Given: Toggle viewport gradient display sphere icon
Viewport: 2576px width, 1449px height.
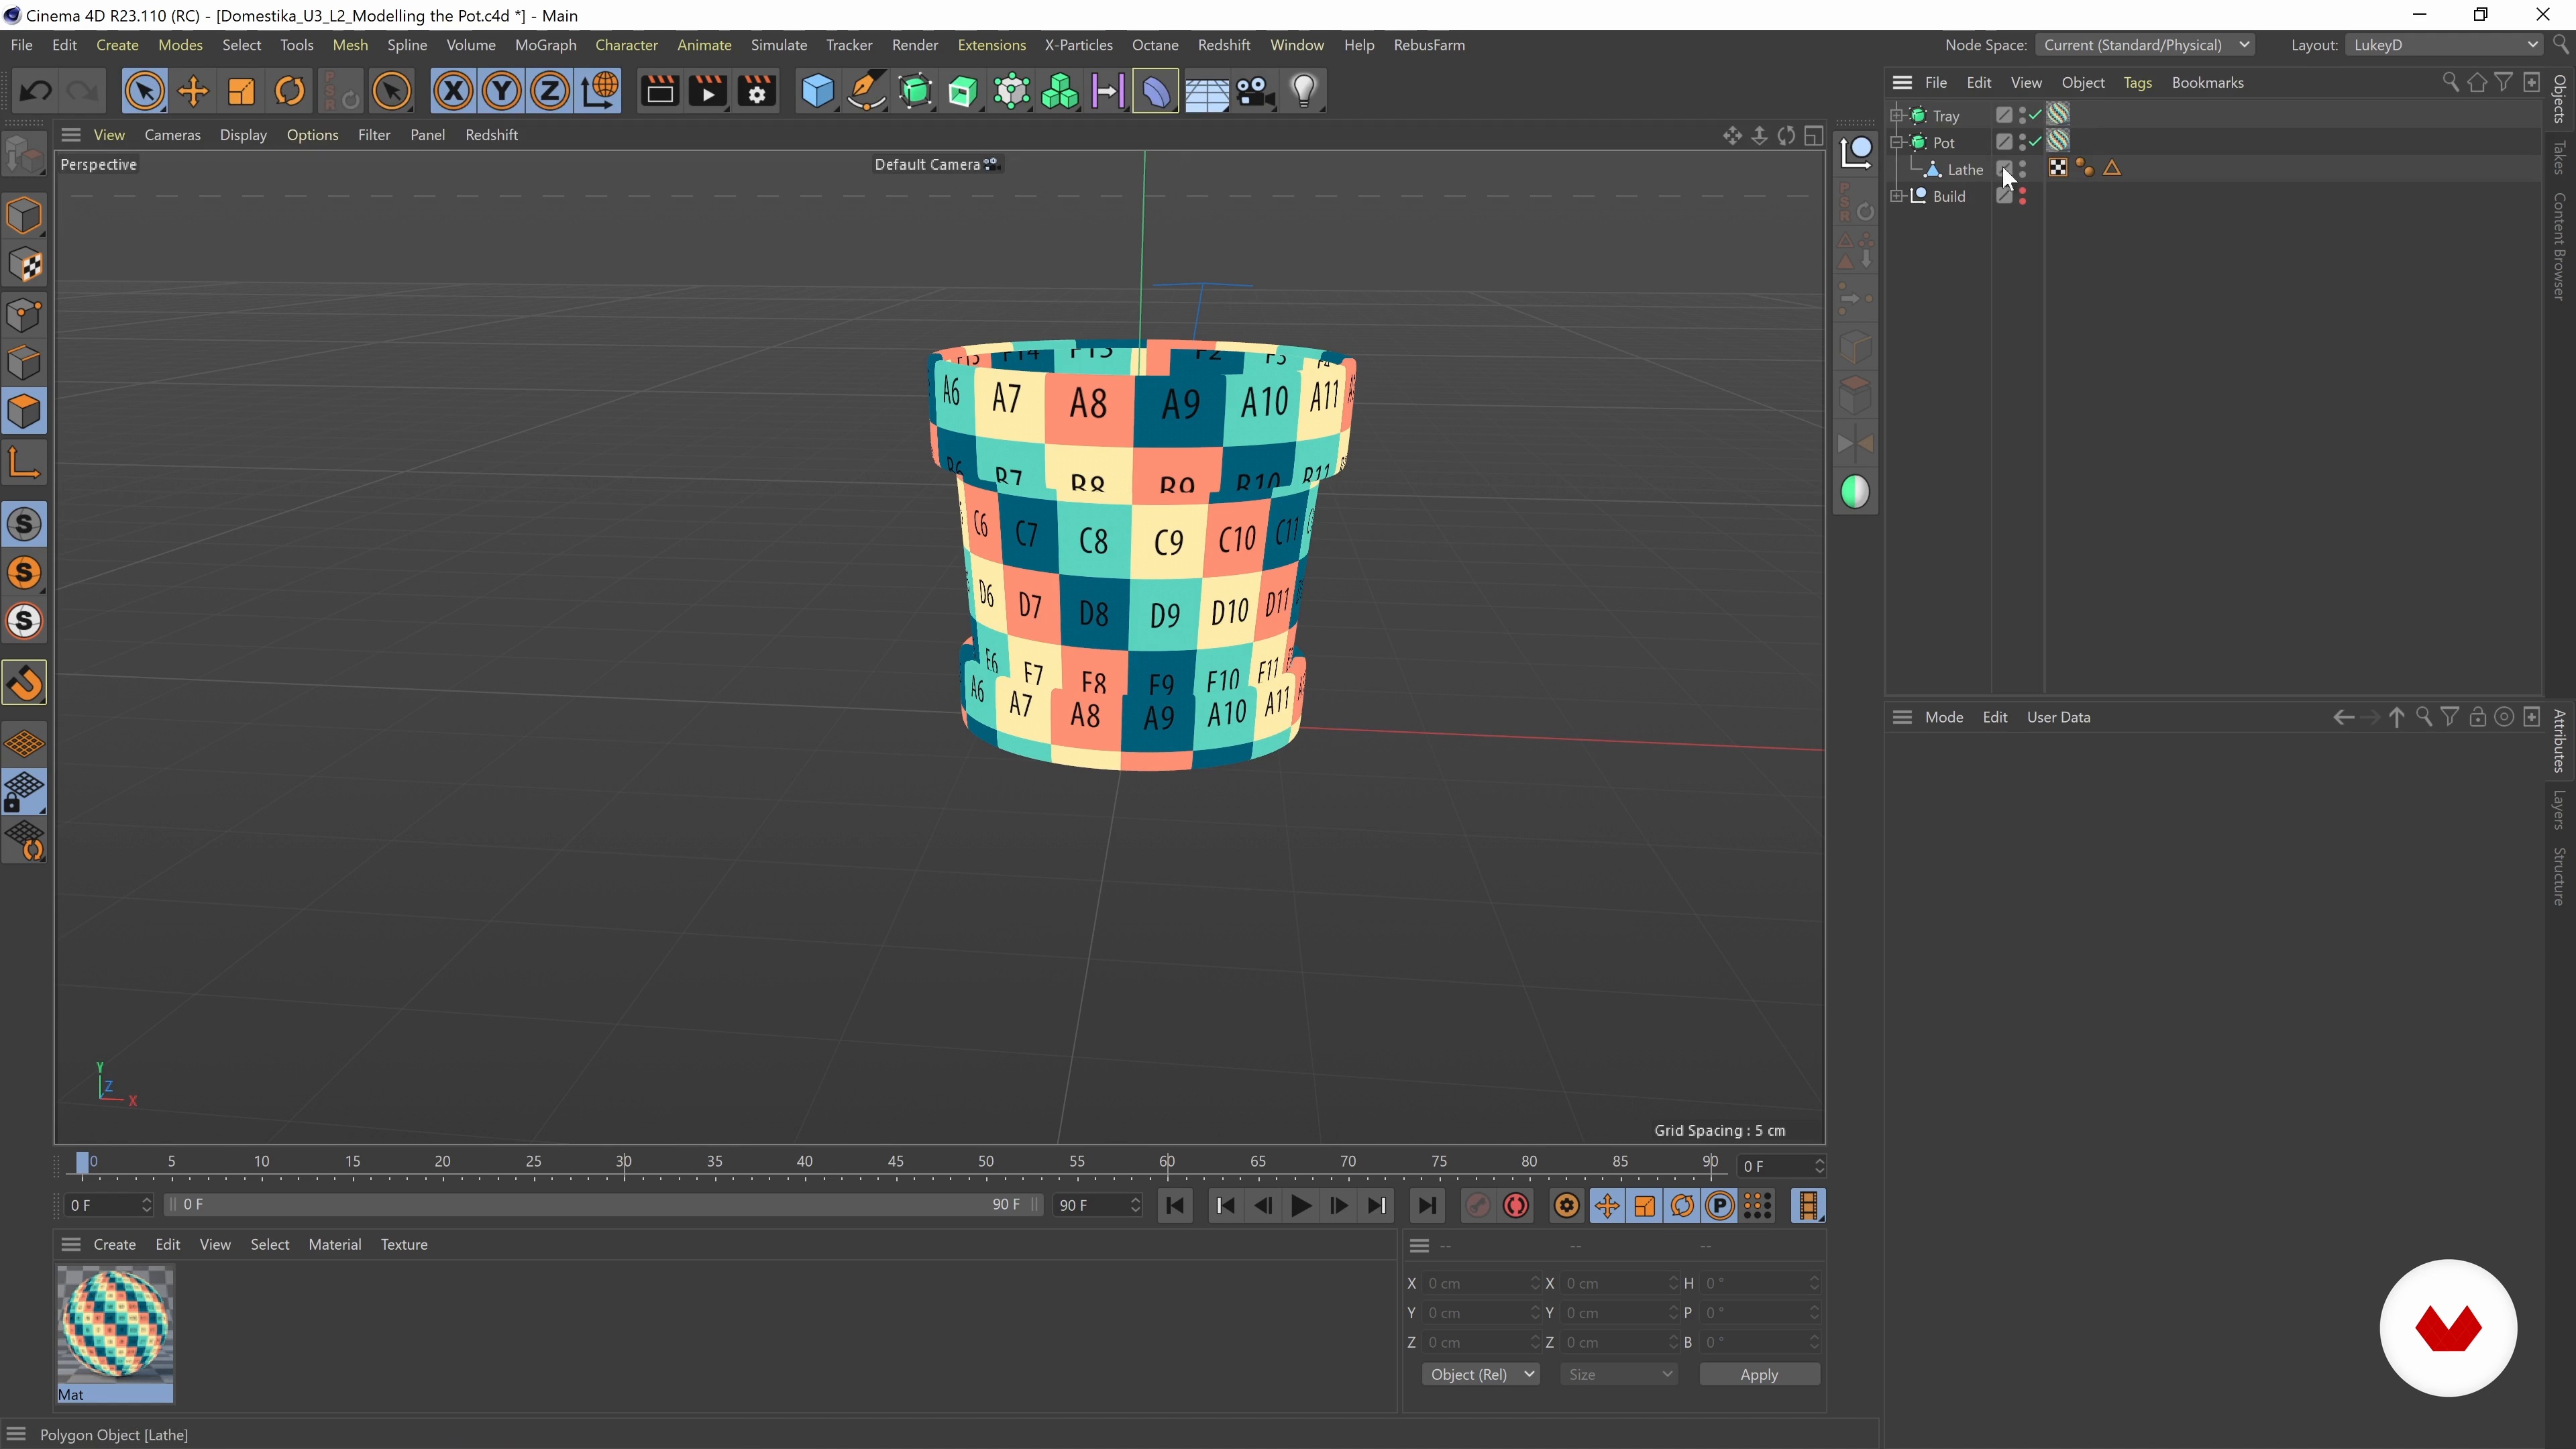Looking at the screenshot, I should pyautogui.click(x=1855, y=492).
